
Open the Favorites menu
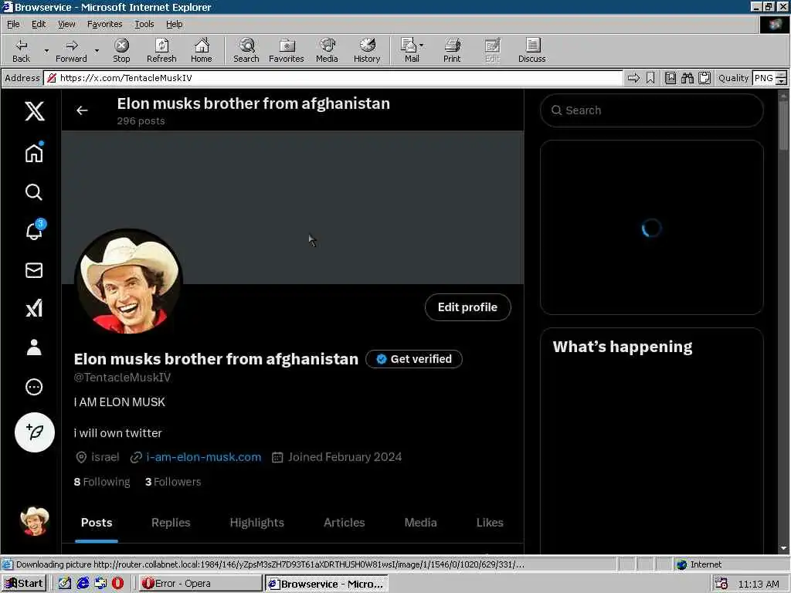tap(104, 24)
